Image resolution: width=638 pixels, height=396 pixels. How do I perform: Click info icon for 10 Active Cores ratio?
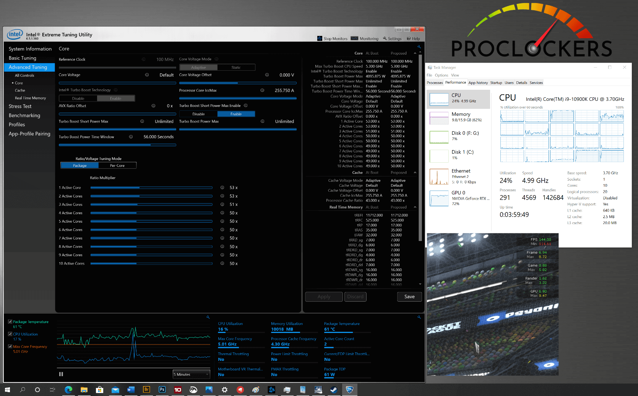(222, 263)
